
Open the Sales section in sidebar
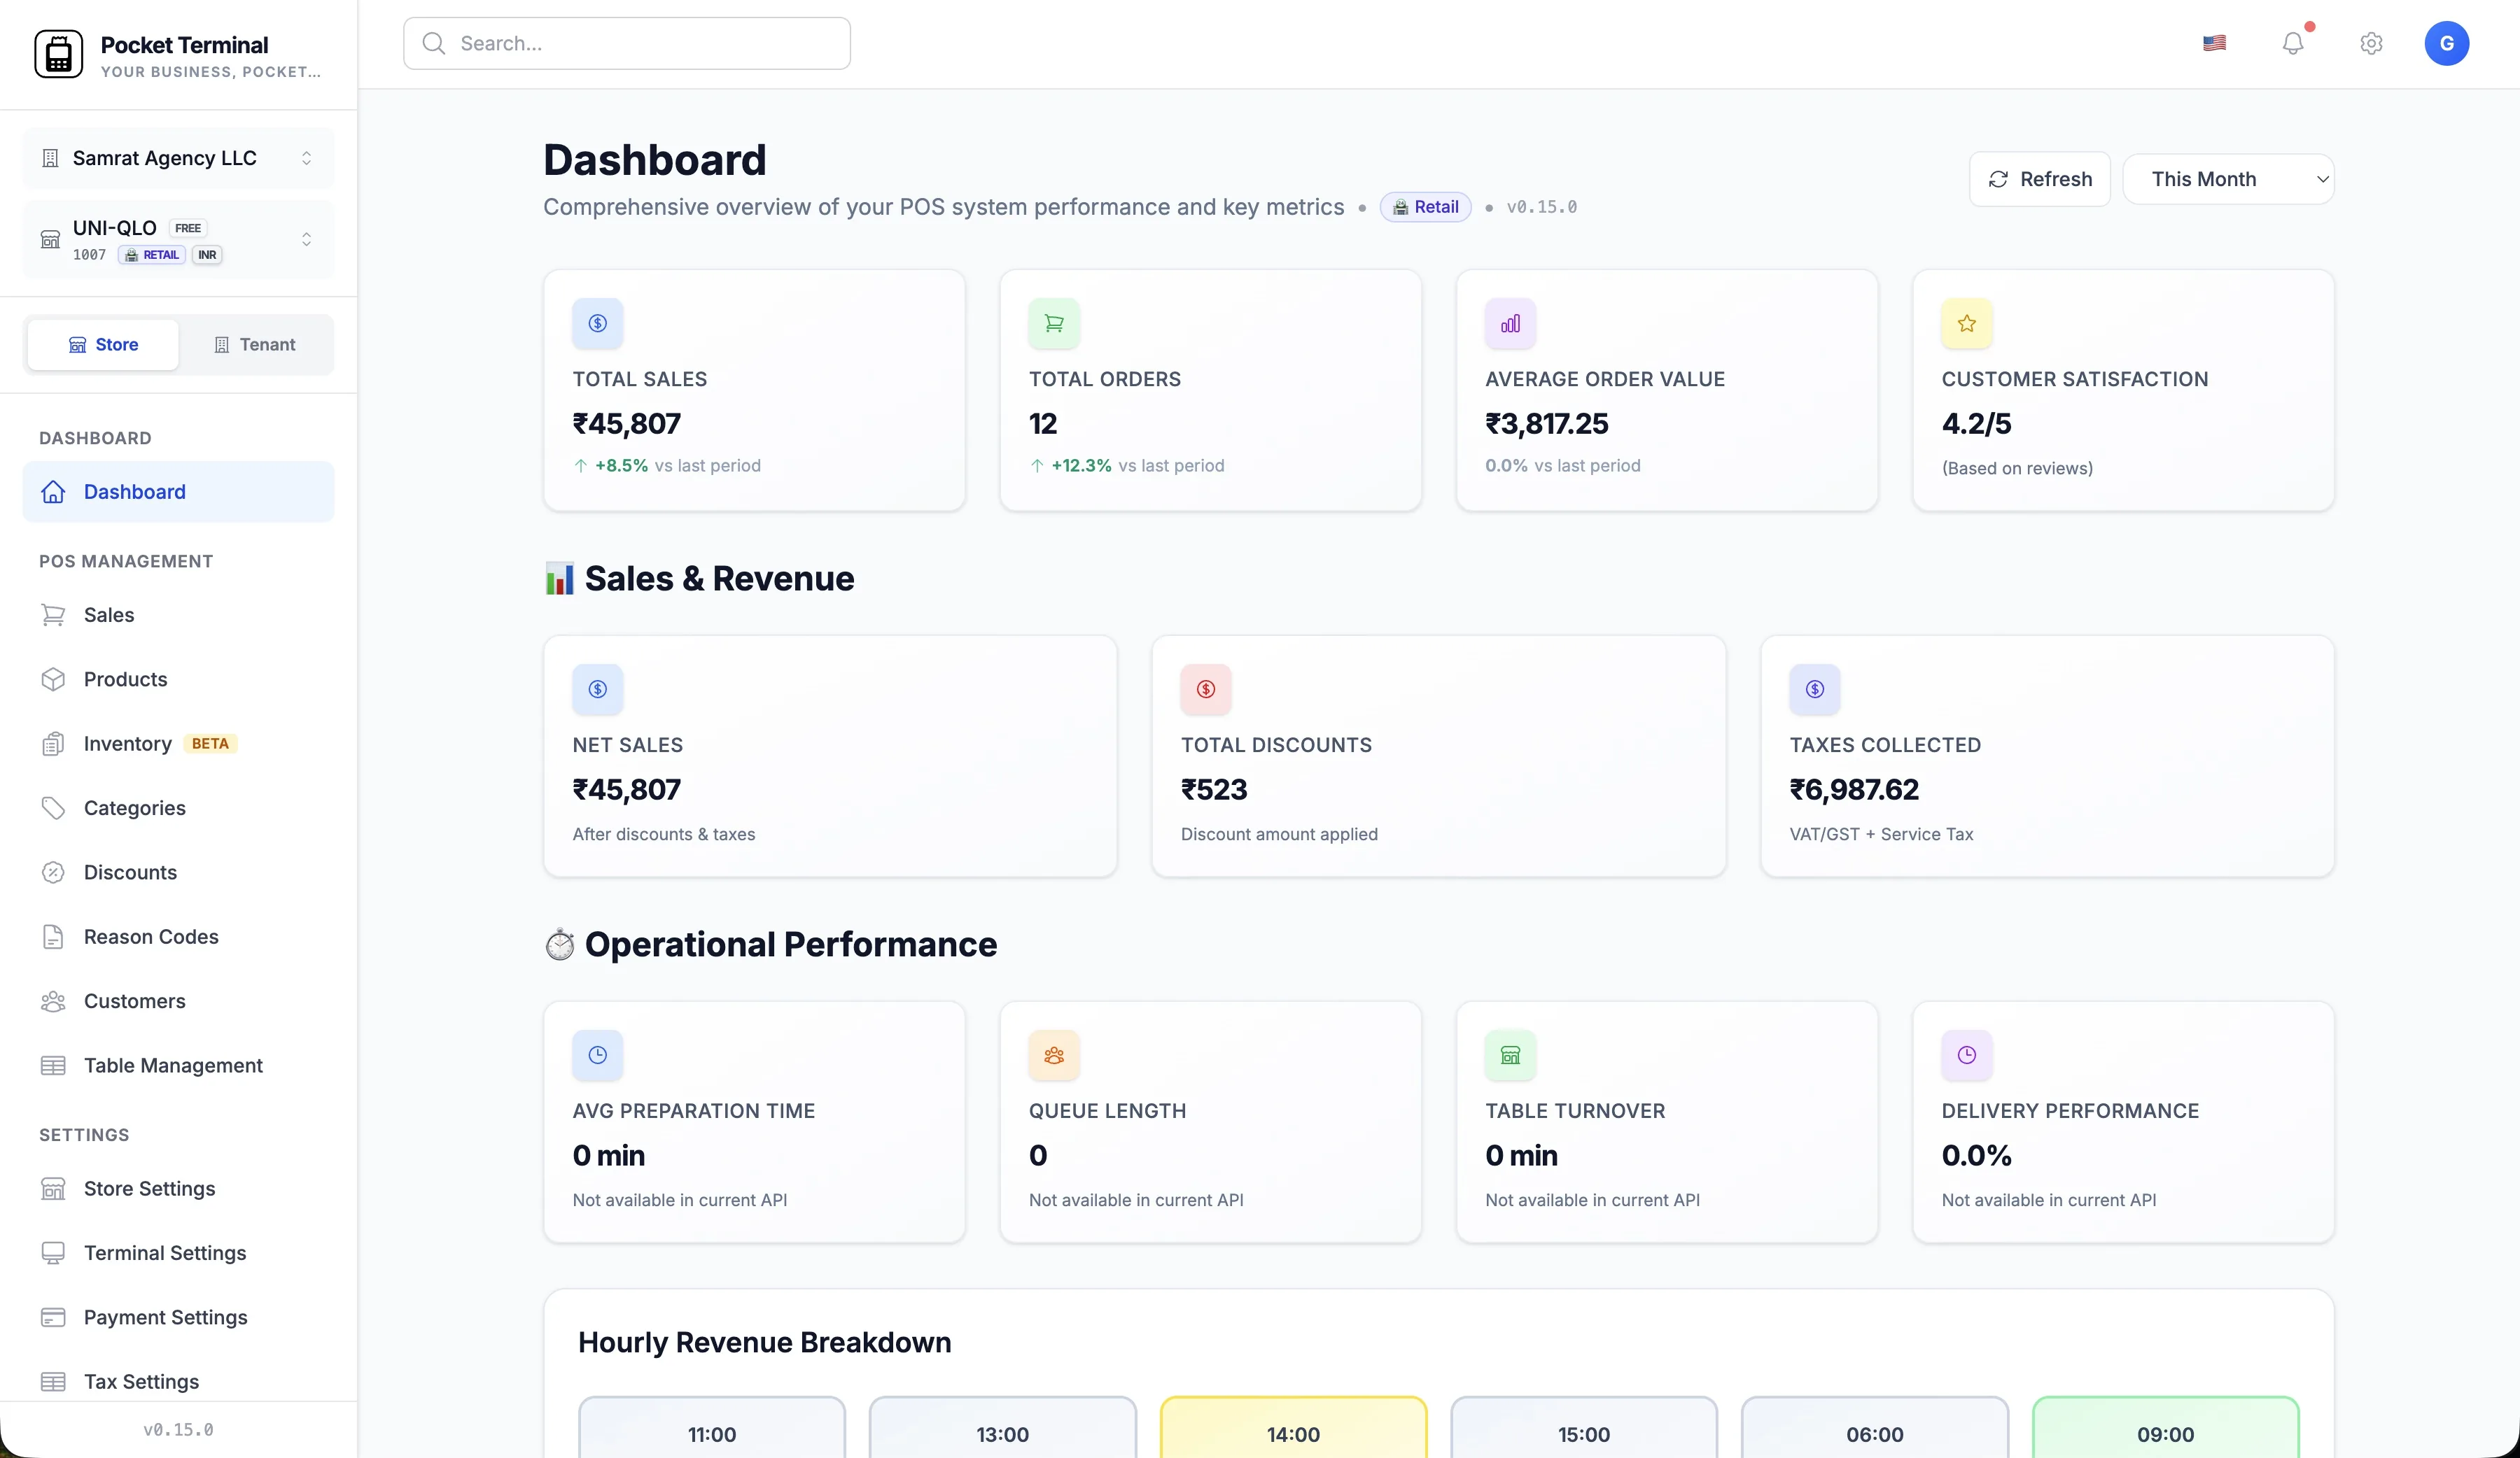tap(108, 614)
